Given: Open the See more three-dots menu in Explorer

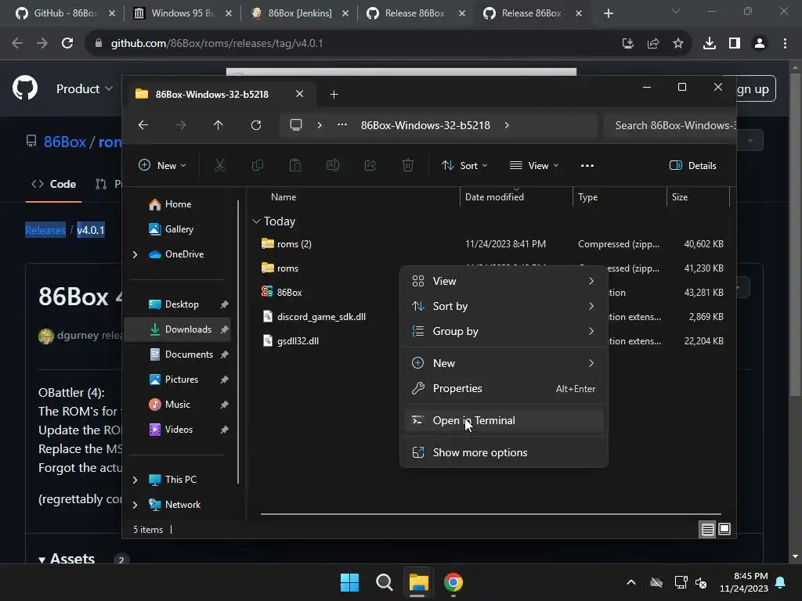Looking at the screenshot, I should tap(587, 165).
